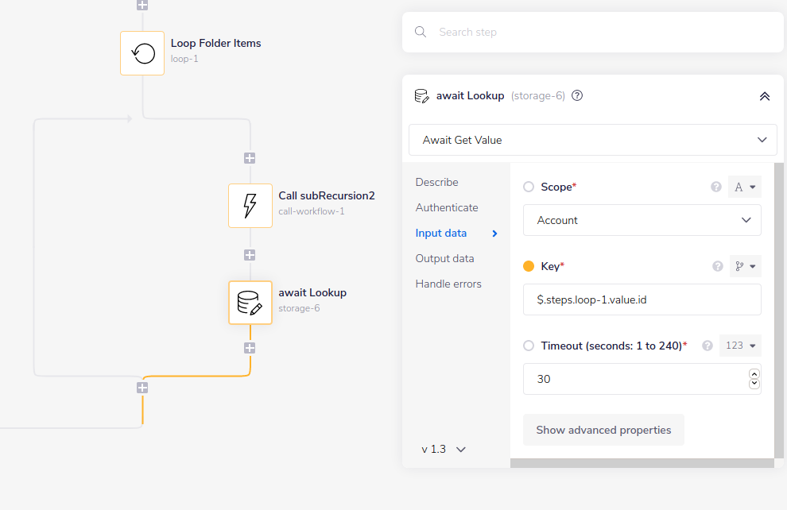Viewport: 787px width, 510px height.
Task: Open the Account scope dropdown
Action: click(x=642, y=220)
